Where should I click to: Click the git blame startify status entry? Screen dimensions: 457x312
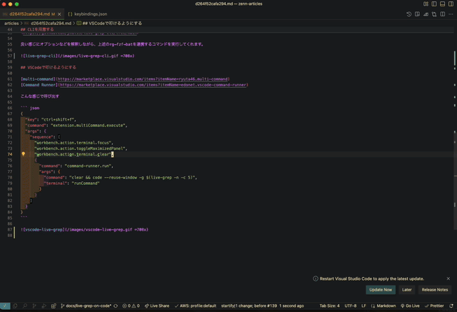pos(262,306)
